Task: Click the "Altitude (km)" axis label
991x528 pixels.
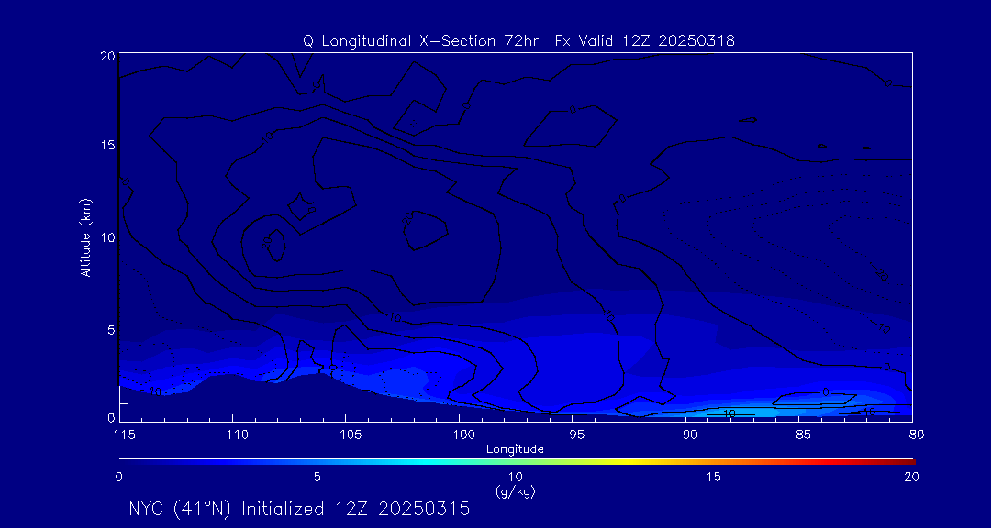Action: [x=86, y=236]
